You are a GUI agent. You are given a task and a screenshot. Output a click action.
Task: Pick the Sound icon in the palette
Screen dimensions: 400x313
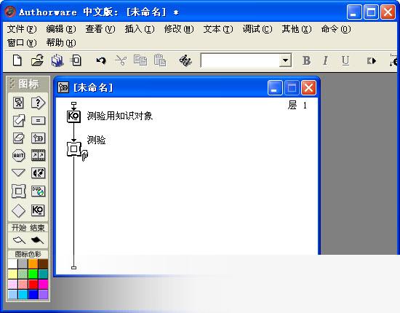38,173
